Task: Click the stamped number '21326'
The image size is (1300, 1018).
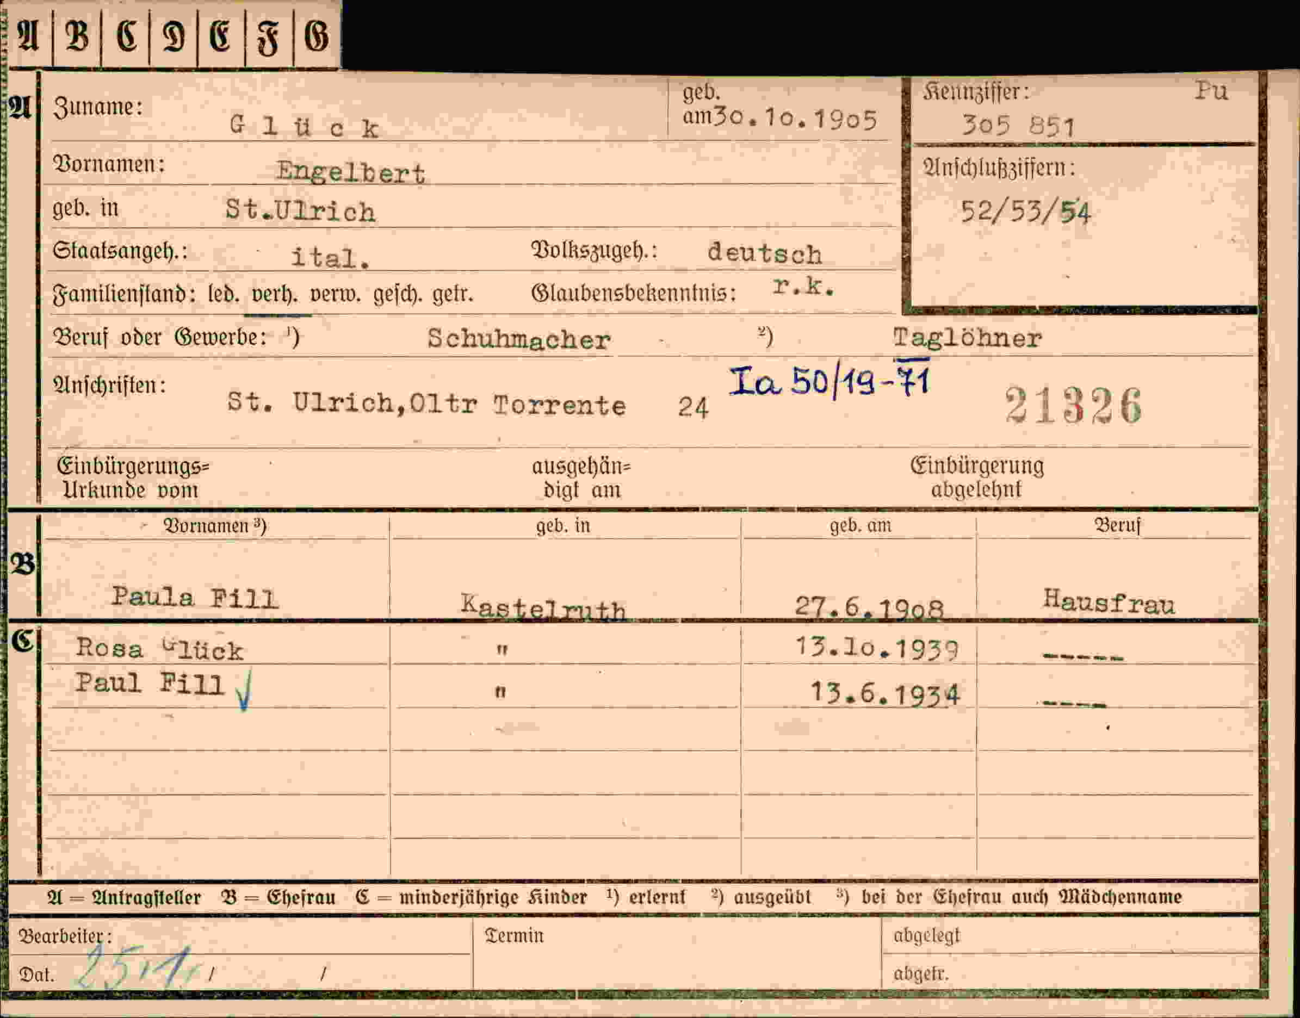Action: (1074, 405)
